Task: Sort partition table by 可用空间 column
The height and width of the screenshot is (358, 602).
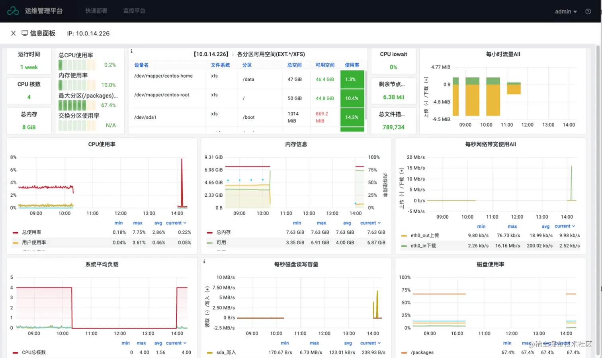Action: [325, 65]
